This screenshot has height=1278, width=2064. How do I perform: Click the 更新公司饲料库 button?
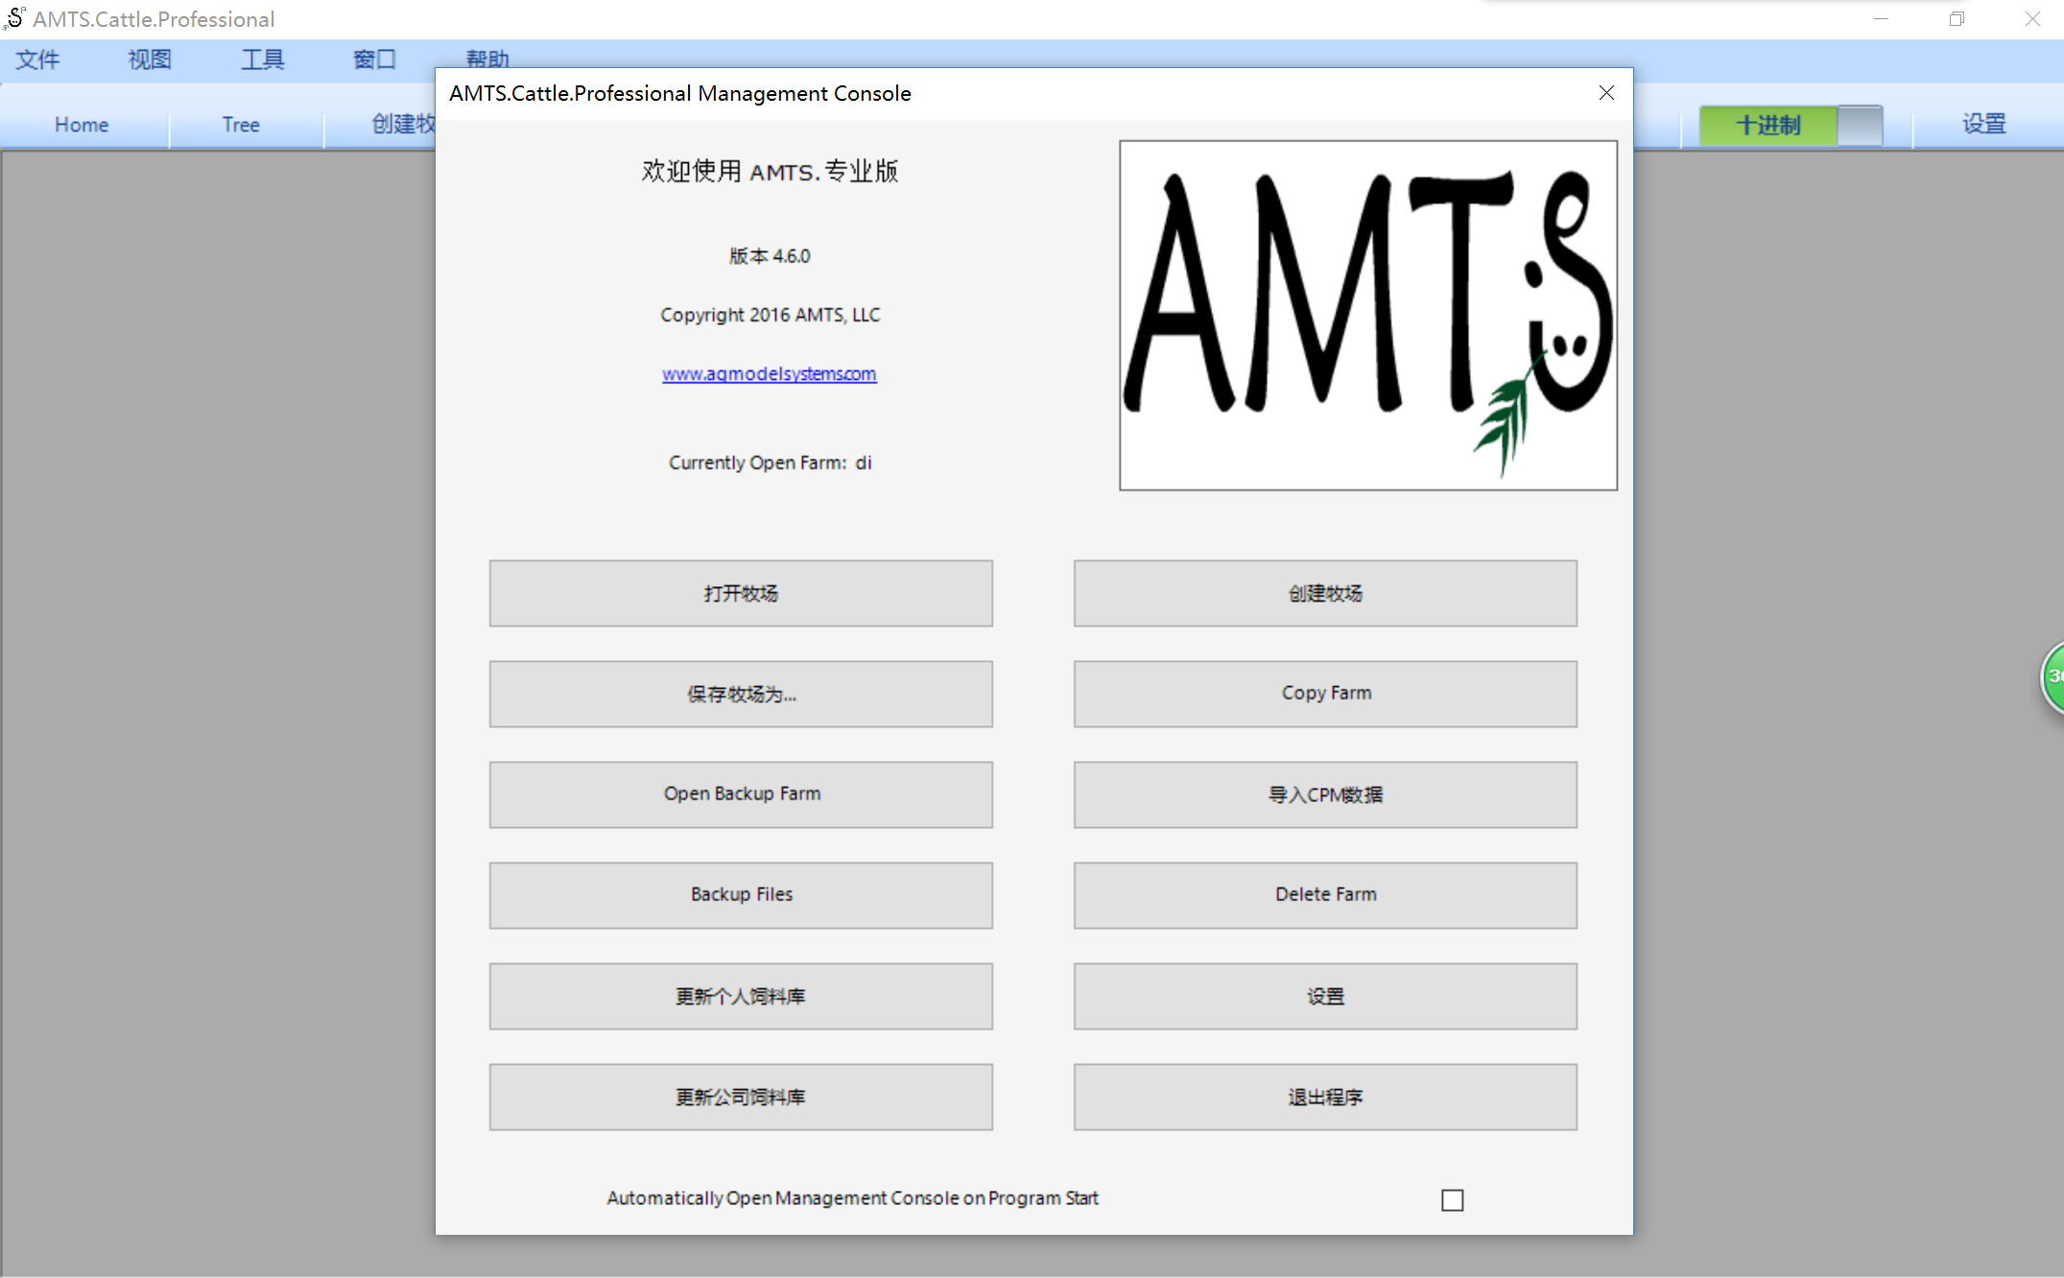[741, 1097]
